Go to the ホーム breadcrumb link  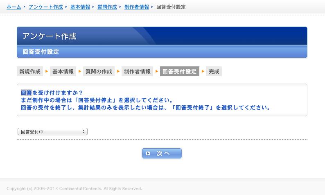click(14, 7)
